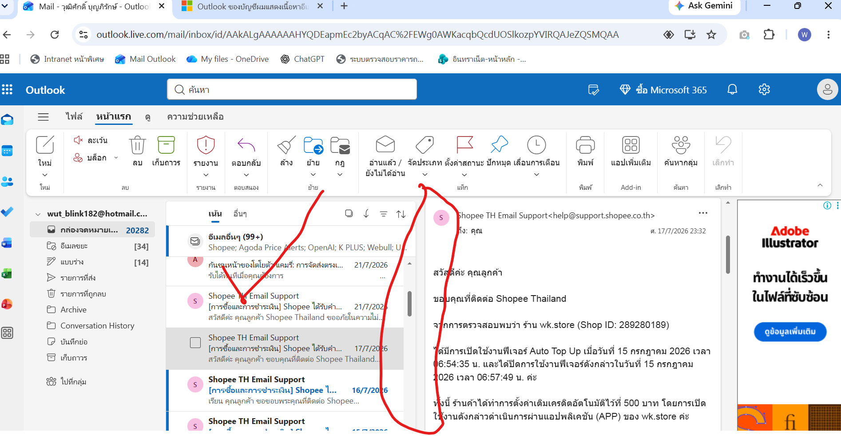Open more actions ellipsis in reading pane

[x=703, y=213]
